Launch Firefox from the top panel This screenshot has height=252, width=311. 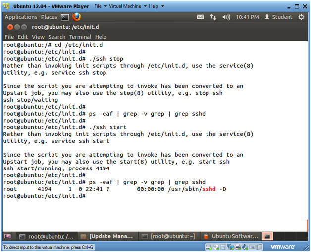tap(76, 17)
